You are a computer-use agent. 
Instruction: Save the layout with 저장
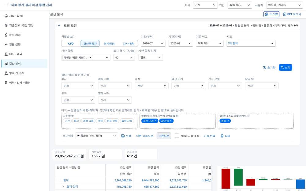coord(126,136)
